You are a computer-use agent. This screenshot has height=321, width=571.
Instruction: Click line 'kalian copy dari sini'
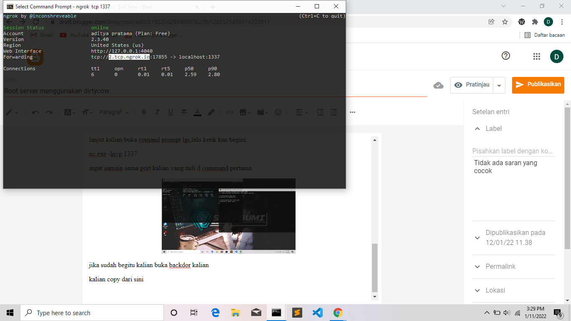coord(116,279)
